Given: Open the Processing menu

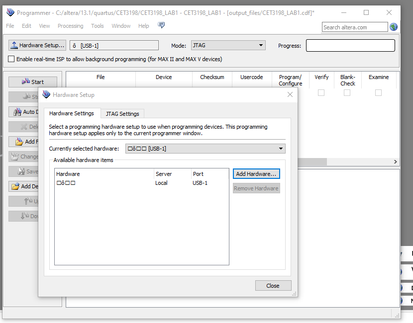Looking at the screenshot, I should [x=70, y=26].
